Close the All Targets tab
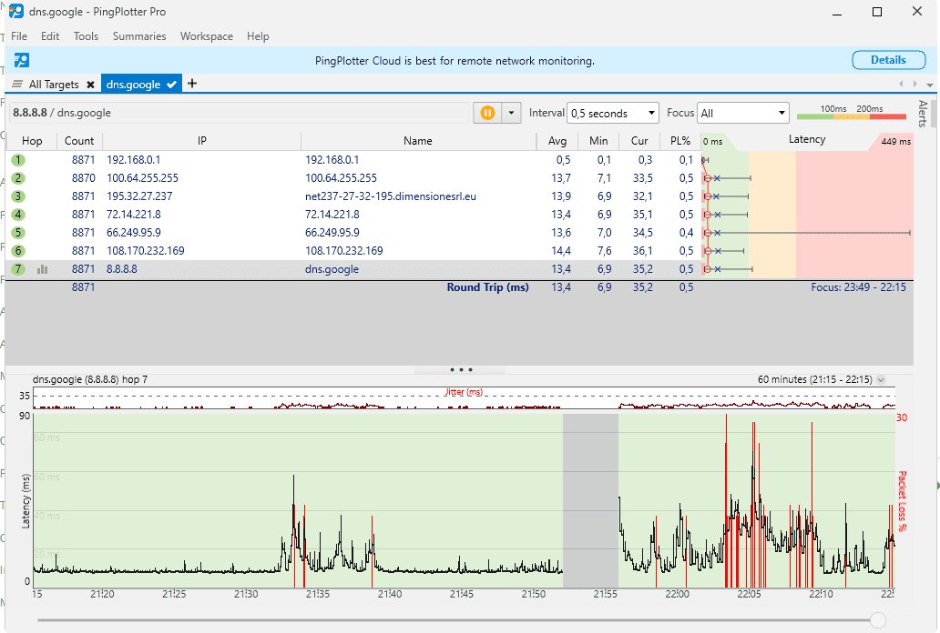The height and width of the screenshot is (633, 940). (x=90, y=85)
